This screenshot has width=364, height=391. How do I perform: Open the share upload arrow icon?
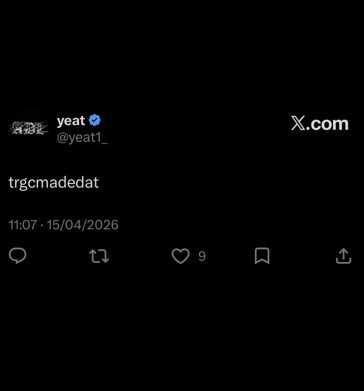[343, 256]
